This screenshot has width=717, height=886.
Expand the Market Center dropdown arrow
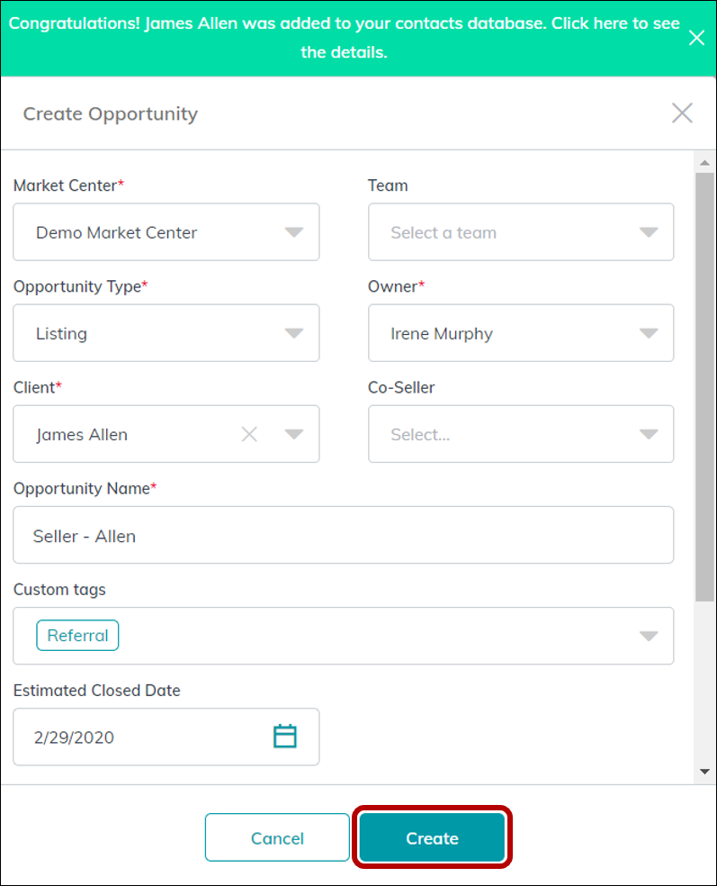(x=294, y=232)
